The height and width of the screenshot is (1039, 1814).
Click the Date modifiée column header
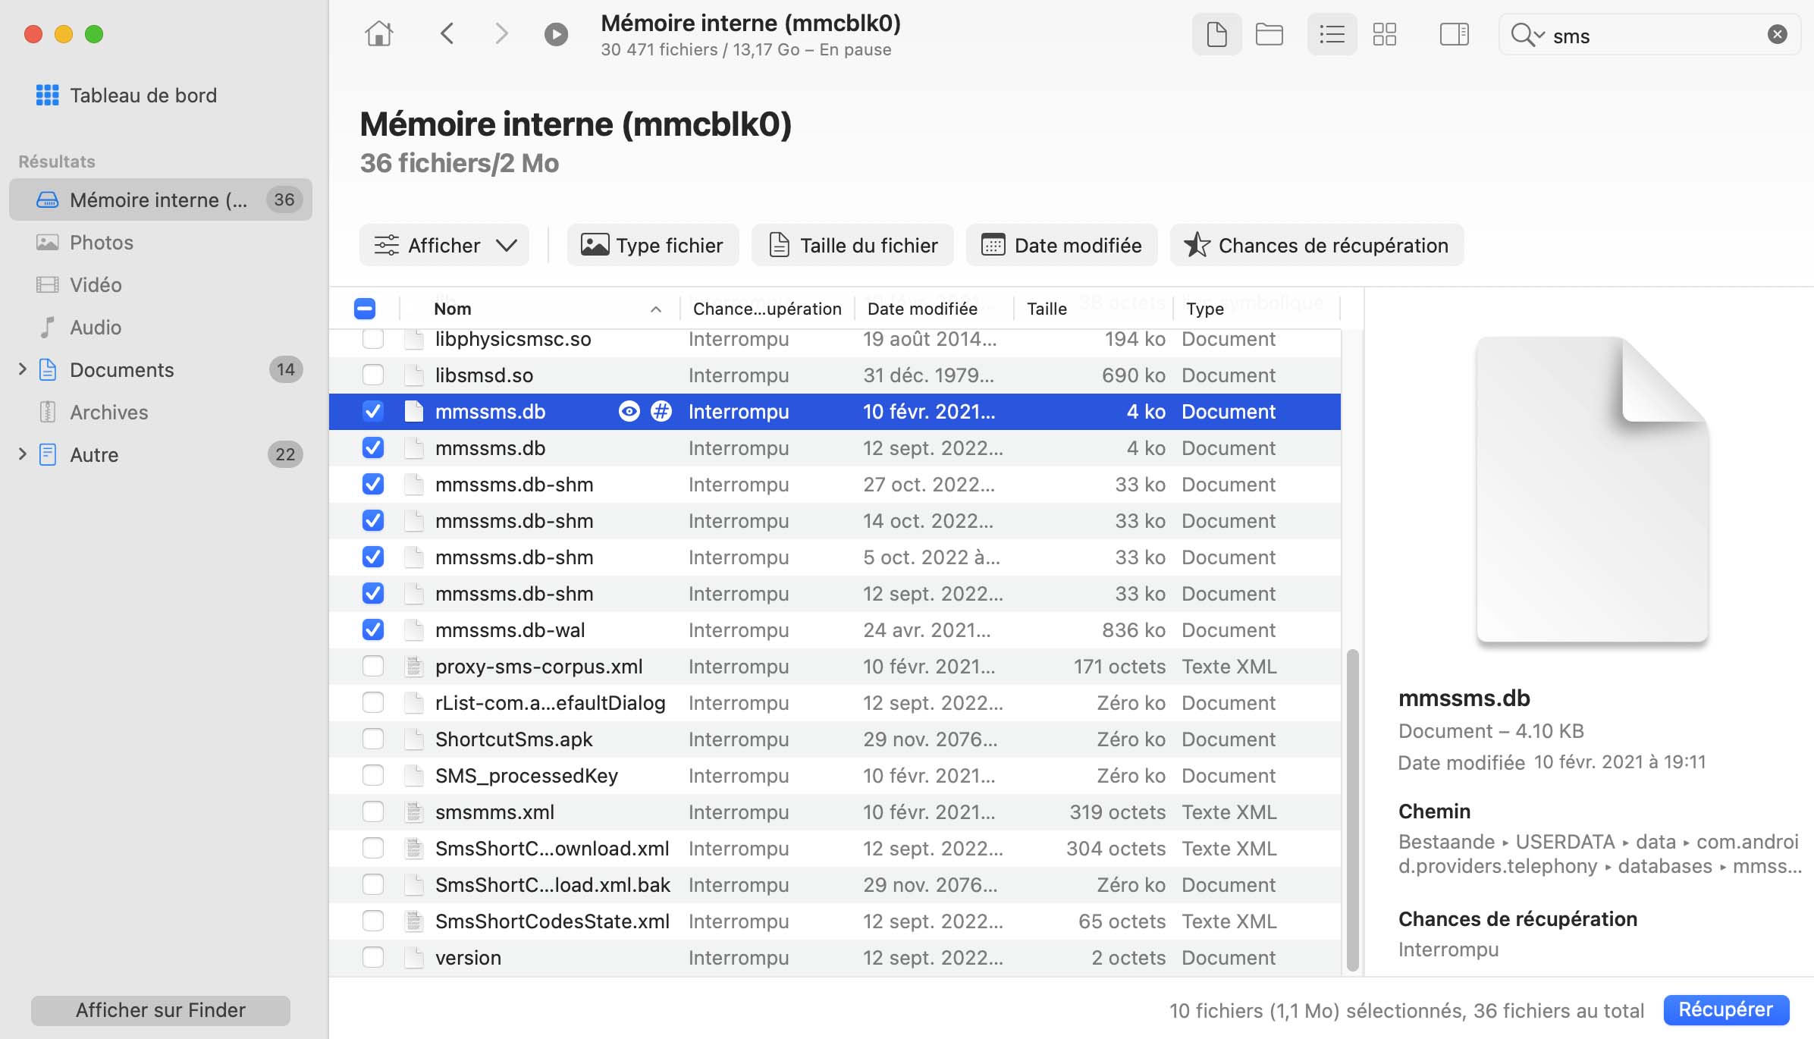tap(922, 309)
